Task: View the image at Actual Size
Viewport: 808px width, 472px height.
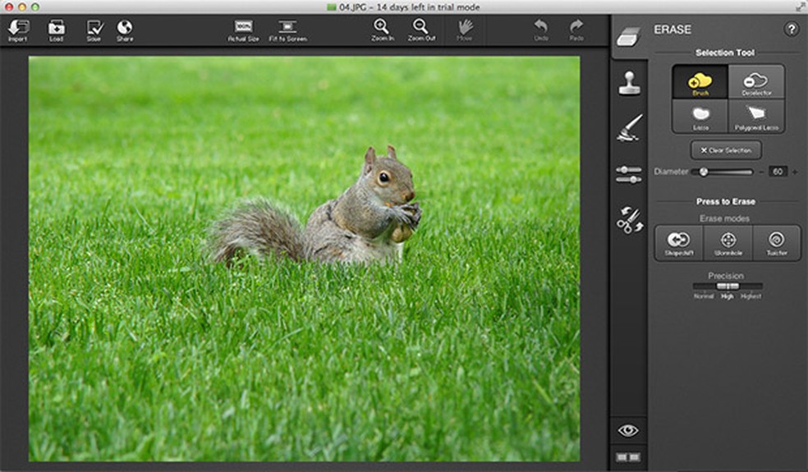Action: point(243,30)
